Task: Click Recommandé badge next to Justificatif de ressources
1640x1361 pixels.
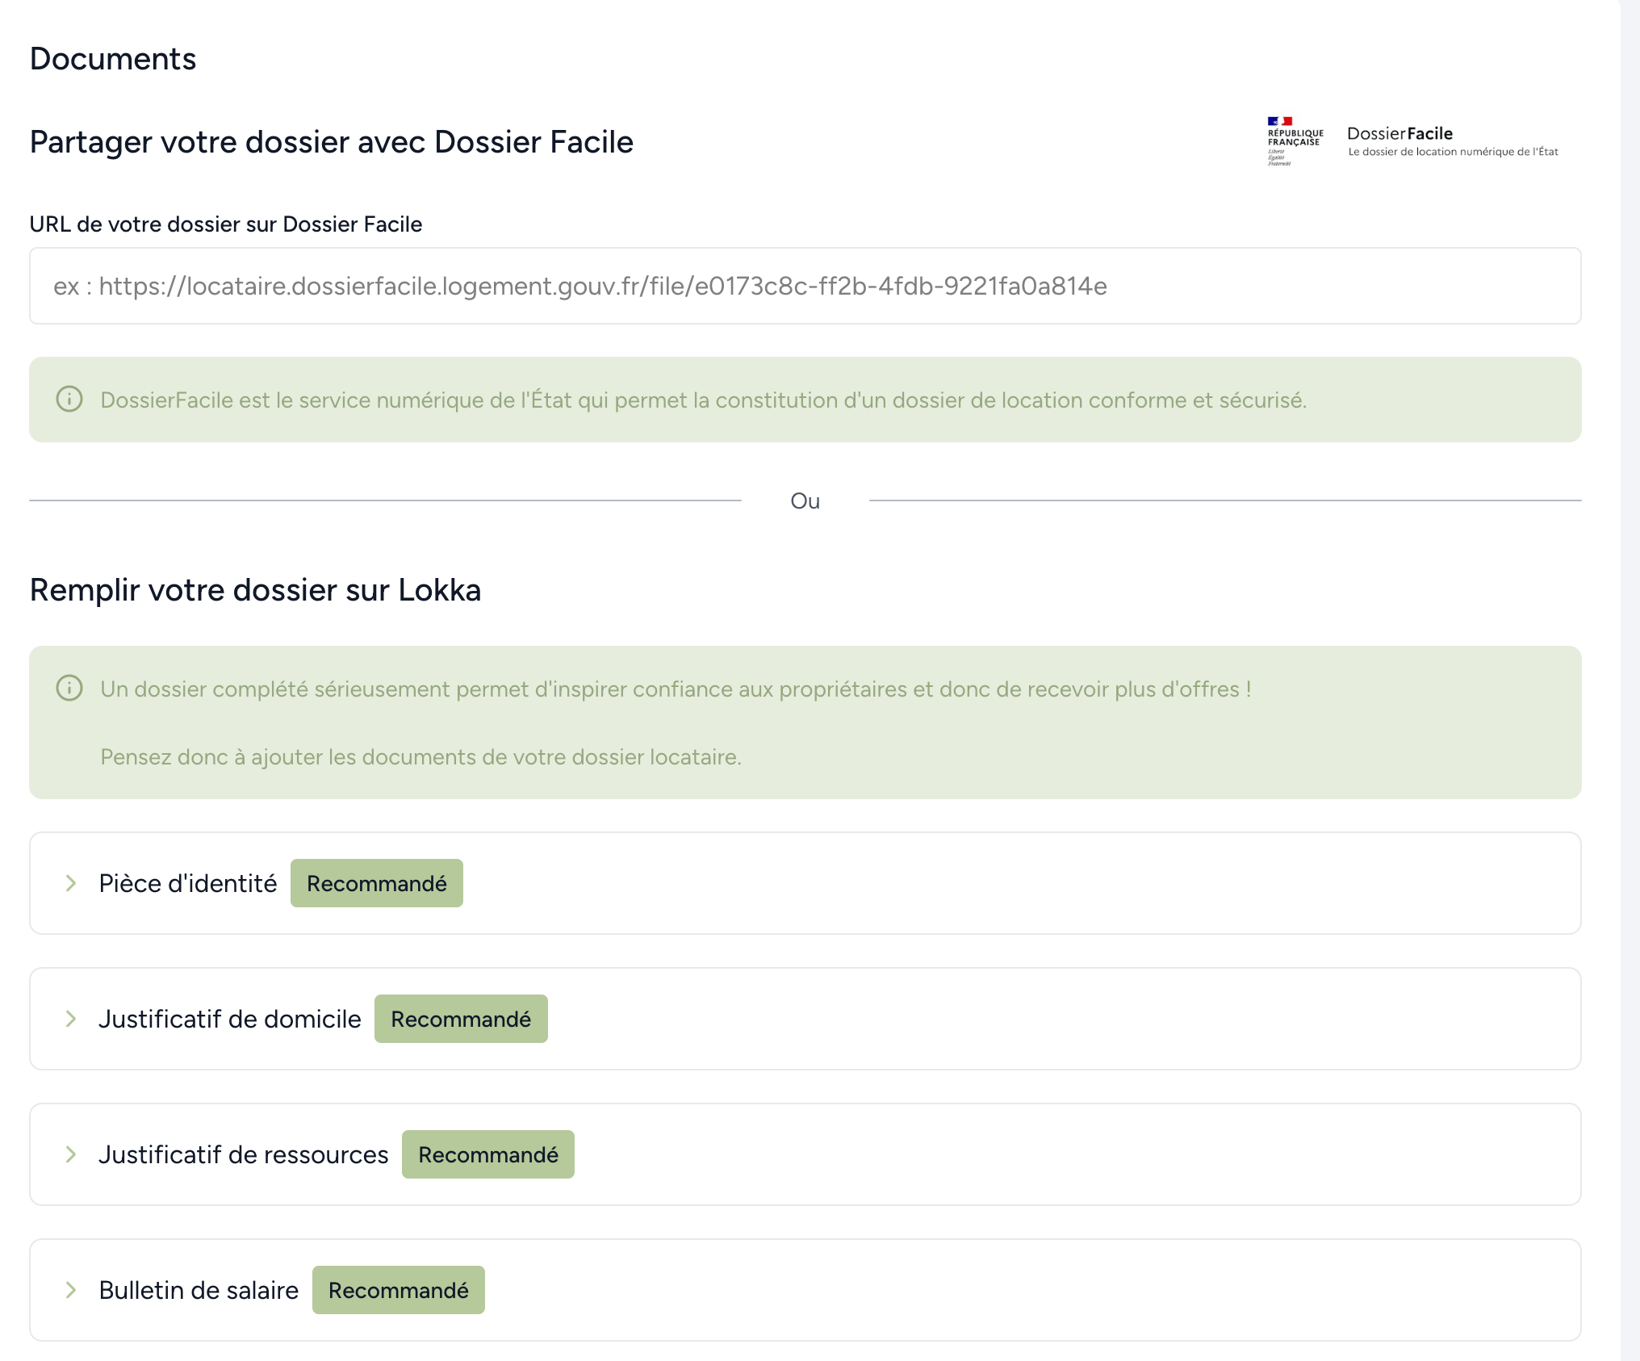Action: pos(488,1154)
